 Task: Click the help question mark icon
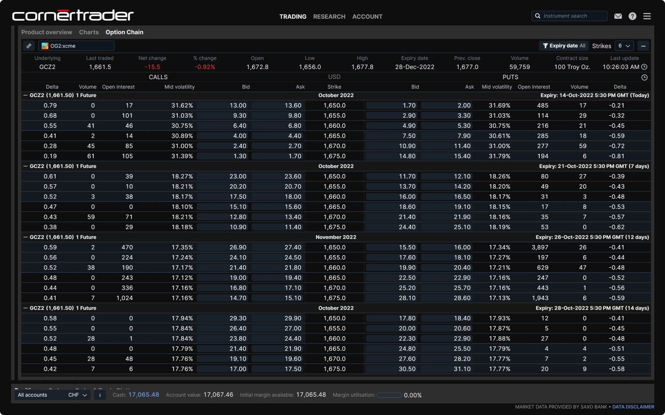pyautogui.click(x=632, y=16)
